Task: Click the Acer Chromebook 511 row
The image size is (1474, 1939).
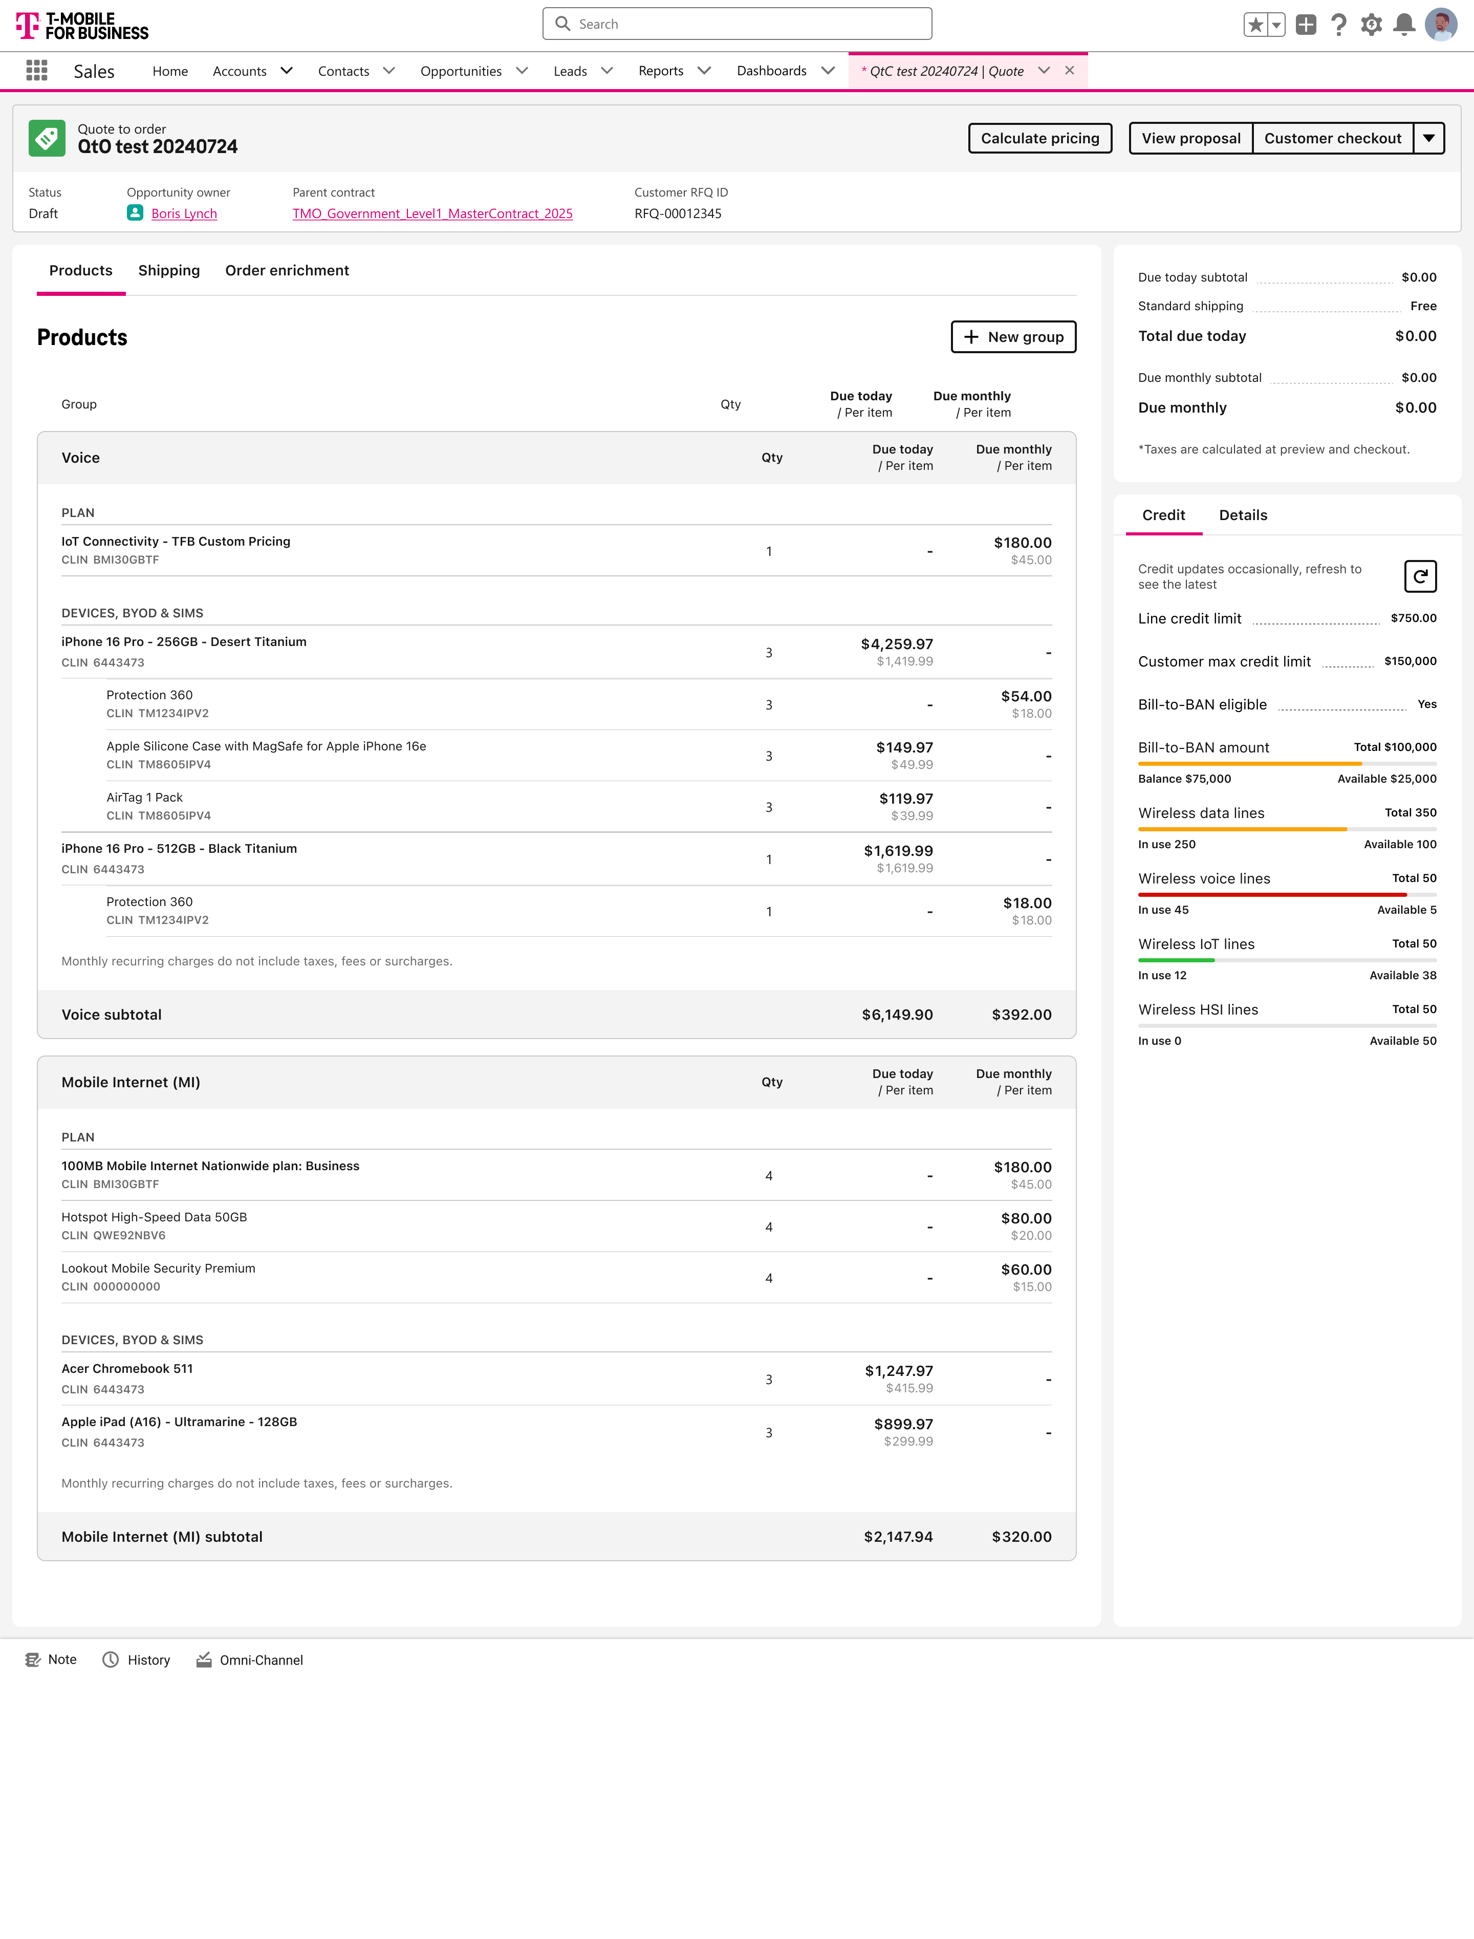Action: 556,1378
